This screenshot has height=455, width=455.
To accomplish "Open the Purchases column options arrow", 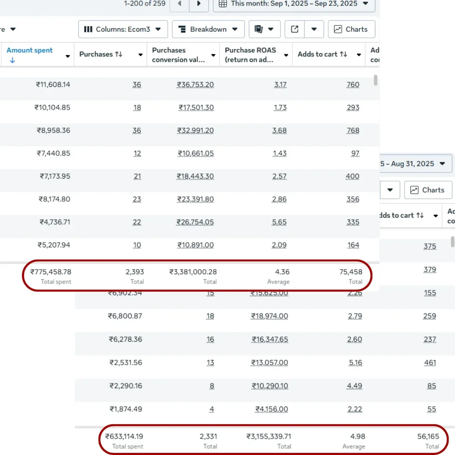I will (x=141, y=55).
